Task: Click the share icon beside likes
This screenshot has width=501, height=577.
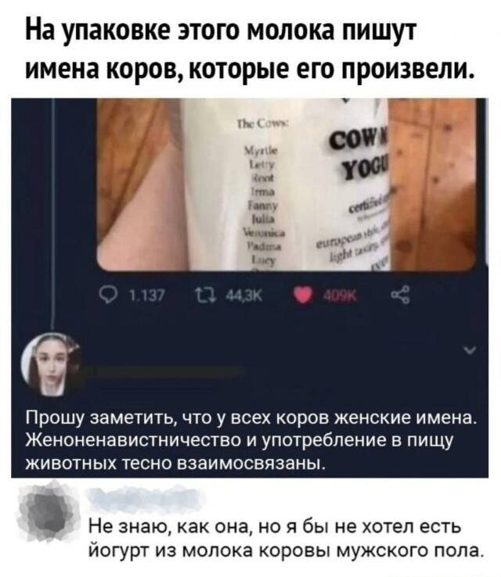Action: (x=401, y=296)
